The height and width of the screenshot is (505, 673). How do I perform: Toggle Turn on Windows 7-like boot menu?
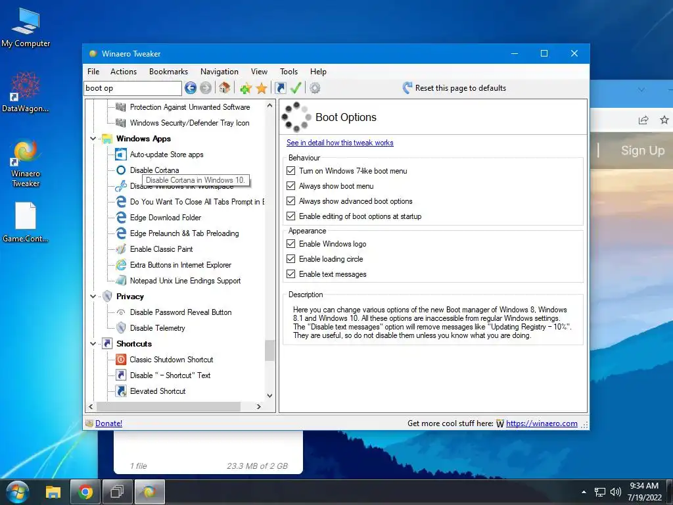coord(291,170)
